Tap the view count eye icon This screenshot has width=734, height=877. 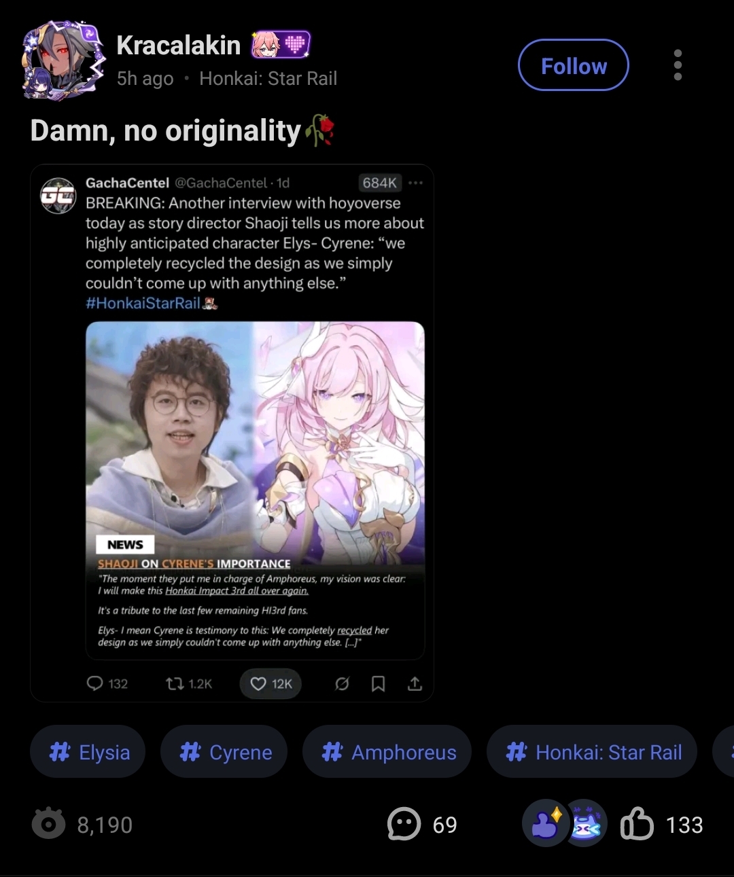point(49,824)
